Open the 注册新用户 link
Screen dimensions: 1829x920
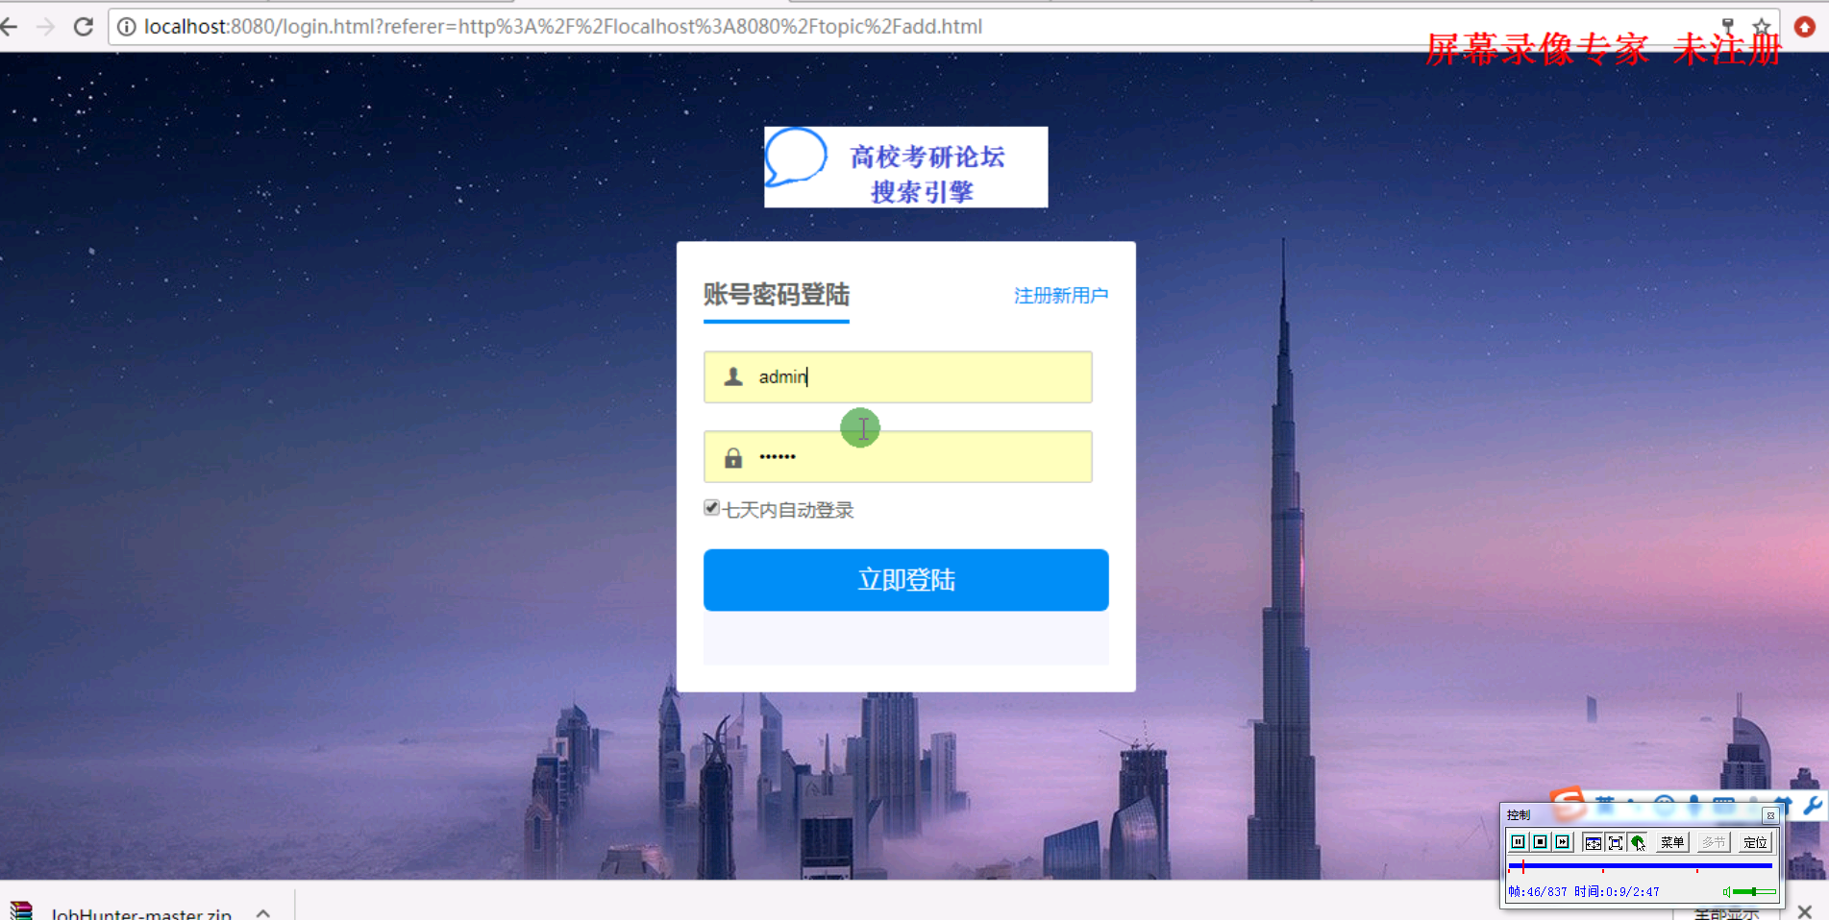click(1061, 295)
